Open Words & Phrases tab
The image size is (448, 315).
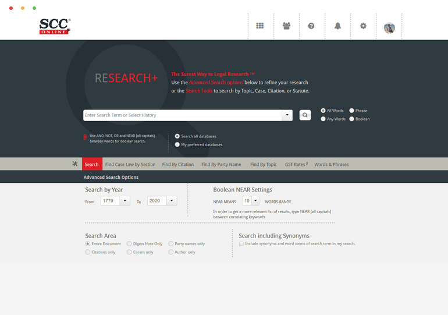point(332,164)
